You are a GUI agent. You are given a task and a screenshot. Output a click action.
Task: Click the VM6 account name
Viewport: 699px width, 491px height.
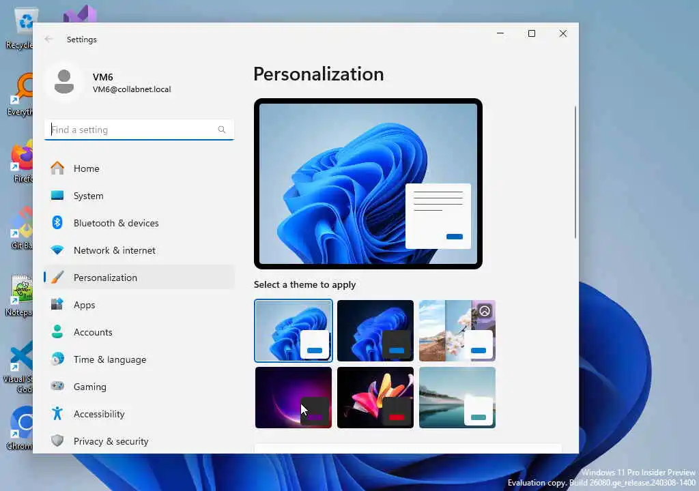(x=103, y=77)
